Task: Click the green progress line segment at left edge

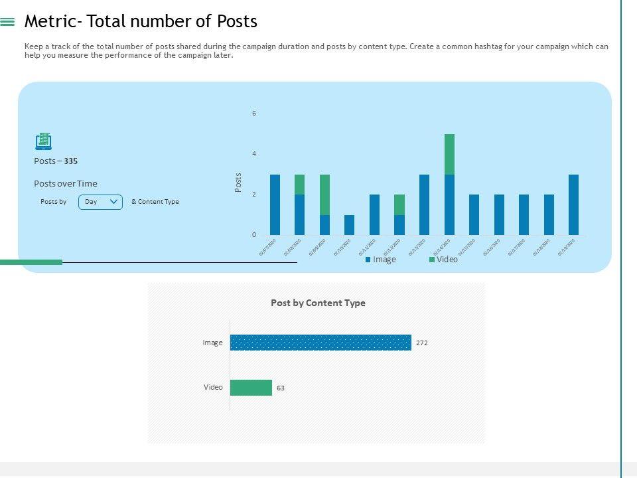Action: point(31,262)
